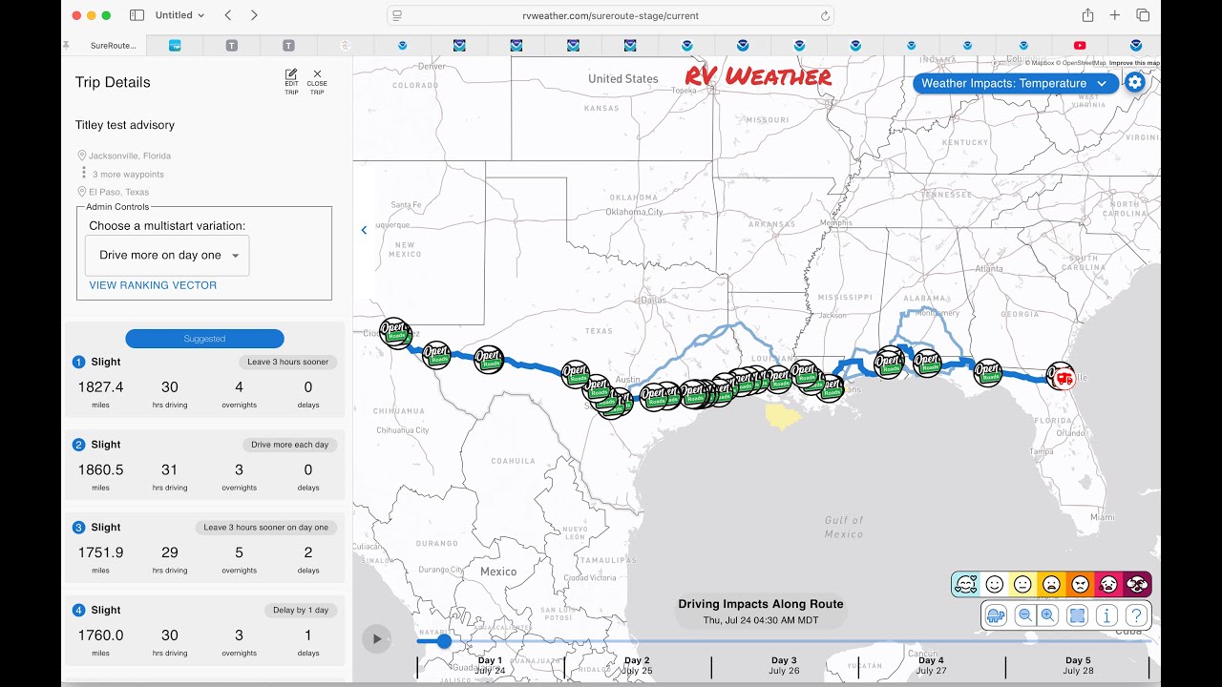Click the 1860.5 miles value
The height and width of the screenshot is (687, 1222).
[100, 470]
